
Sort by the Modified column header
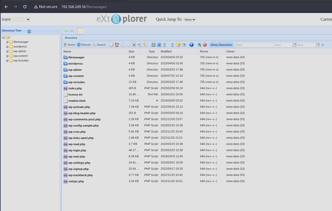[x=179, y=51]
